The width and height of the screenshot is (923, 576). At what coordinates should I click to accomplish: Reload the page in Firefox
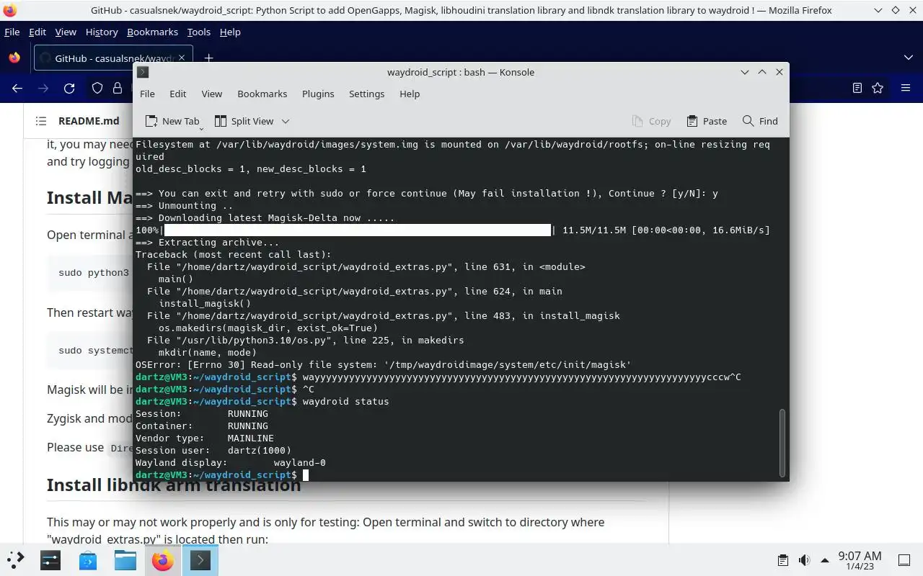click(x=69, y=88)
